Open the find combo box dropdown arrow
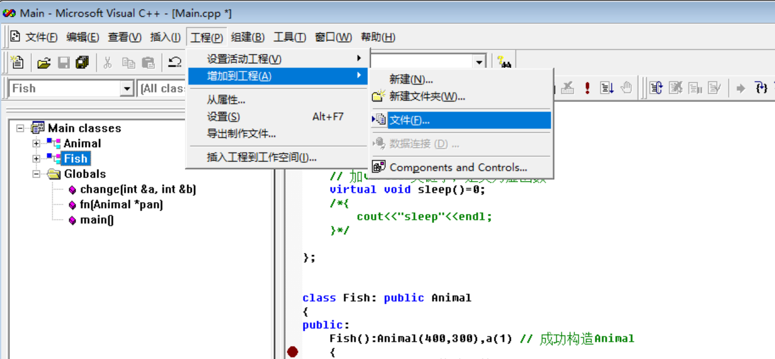The height and width of the screenshot is (359, 775). coord(480,63)
